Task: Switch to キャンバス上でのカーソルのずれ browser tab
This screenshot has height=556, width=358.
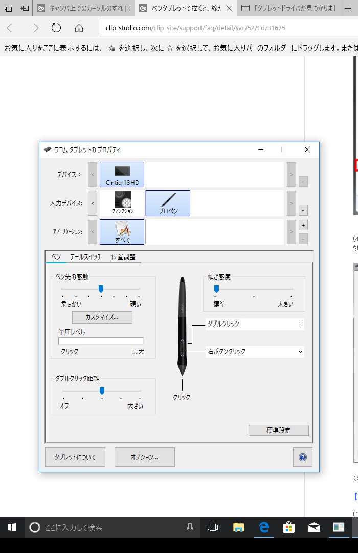Action: (x=84, y=8)
